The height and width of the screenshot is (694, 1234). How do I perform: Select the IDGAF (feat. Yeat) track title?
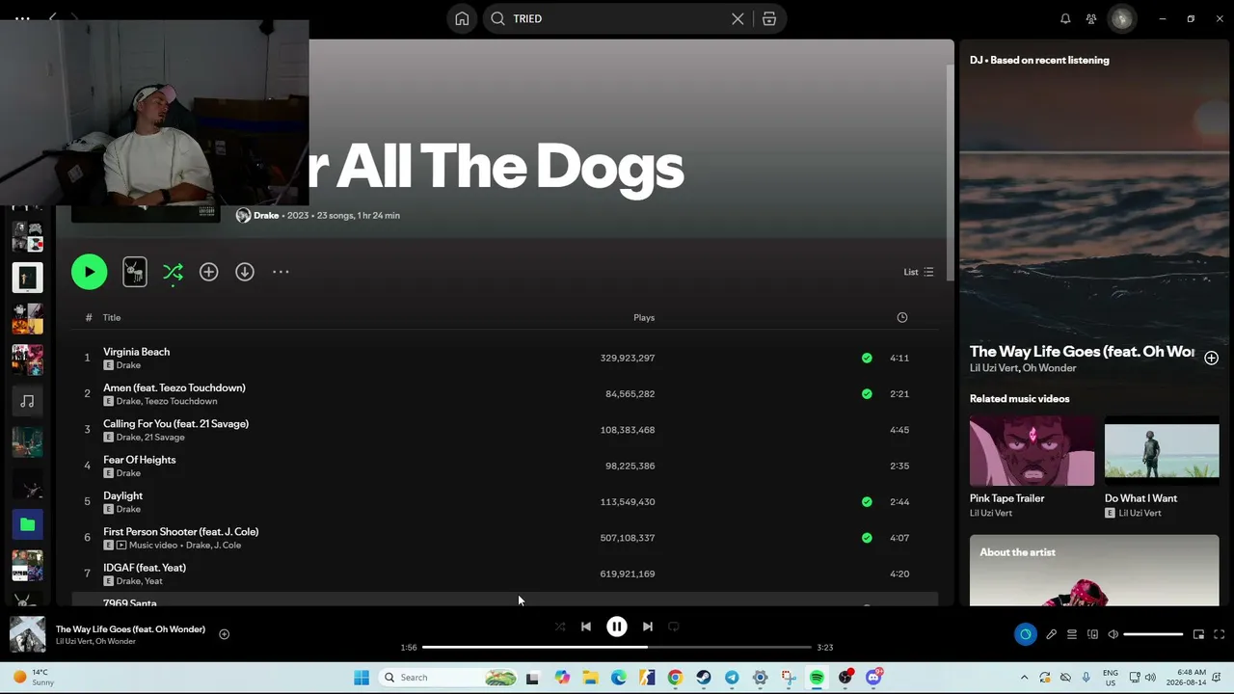(x=145, y=568)
